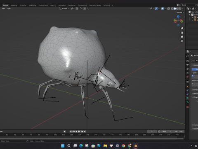
Task: Open the pivot point dropdown
Action: [73, 9]
